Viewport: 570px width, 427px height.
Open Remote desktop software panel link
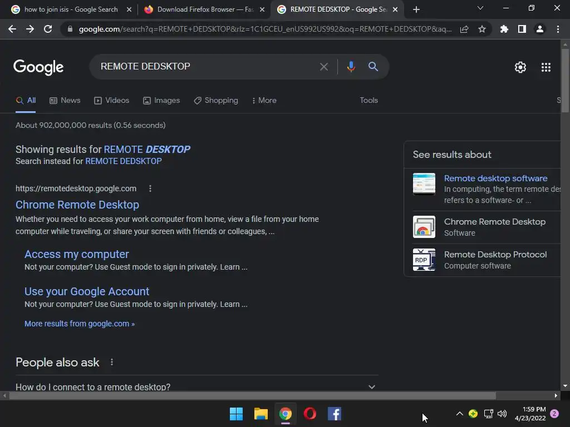point(495,178)
